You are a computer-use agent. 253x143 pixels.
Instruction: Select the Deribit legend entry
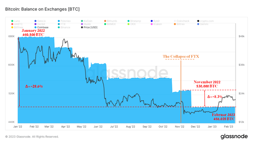(x=40, y=24)
